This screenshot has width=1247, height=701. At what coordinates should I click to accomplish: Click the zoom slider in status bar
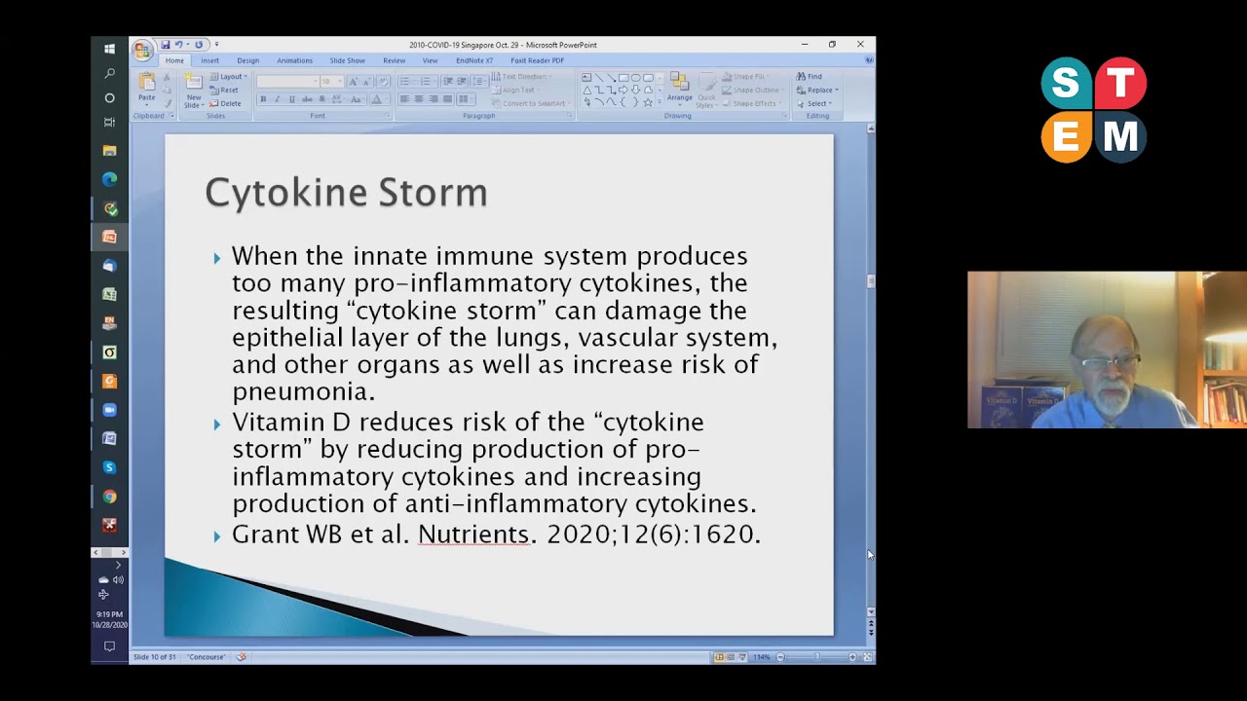(x=816, y=657)
